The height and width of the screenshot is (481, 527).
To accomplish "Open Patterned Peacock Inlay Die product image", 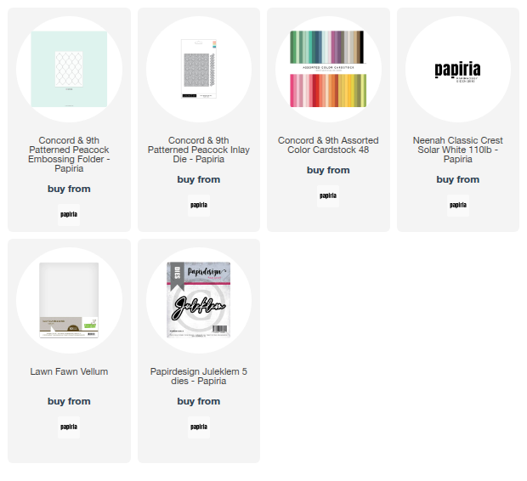I will pyautogui.click(x=198, y=70).
